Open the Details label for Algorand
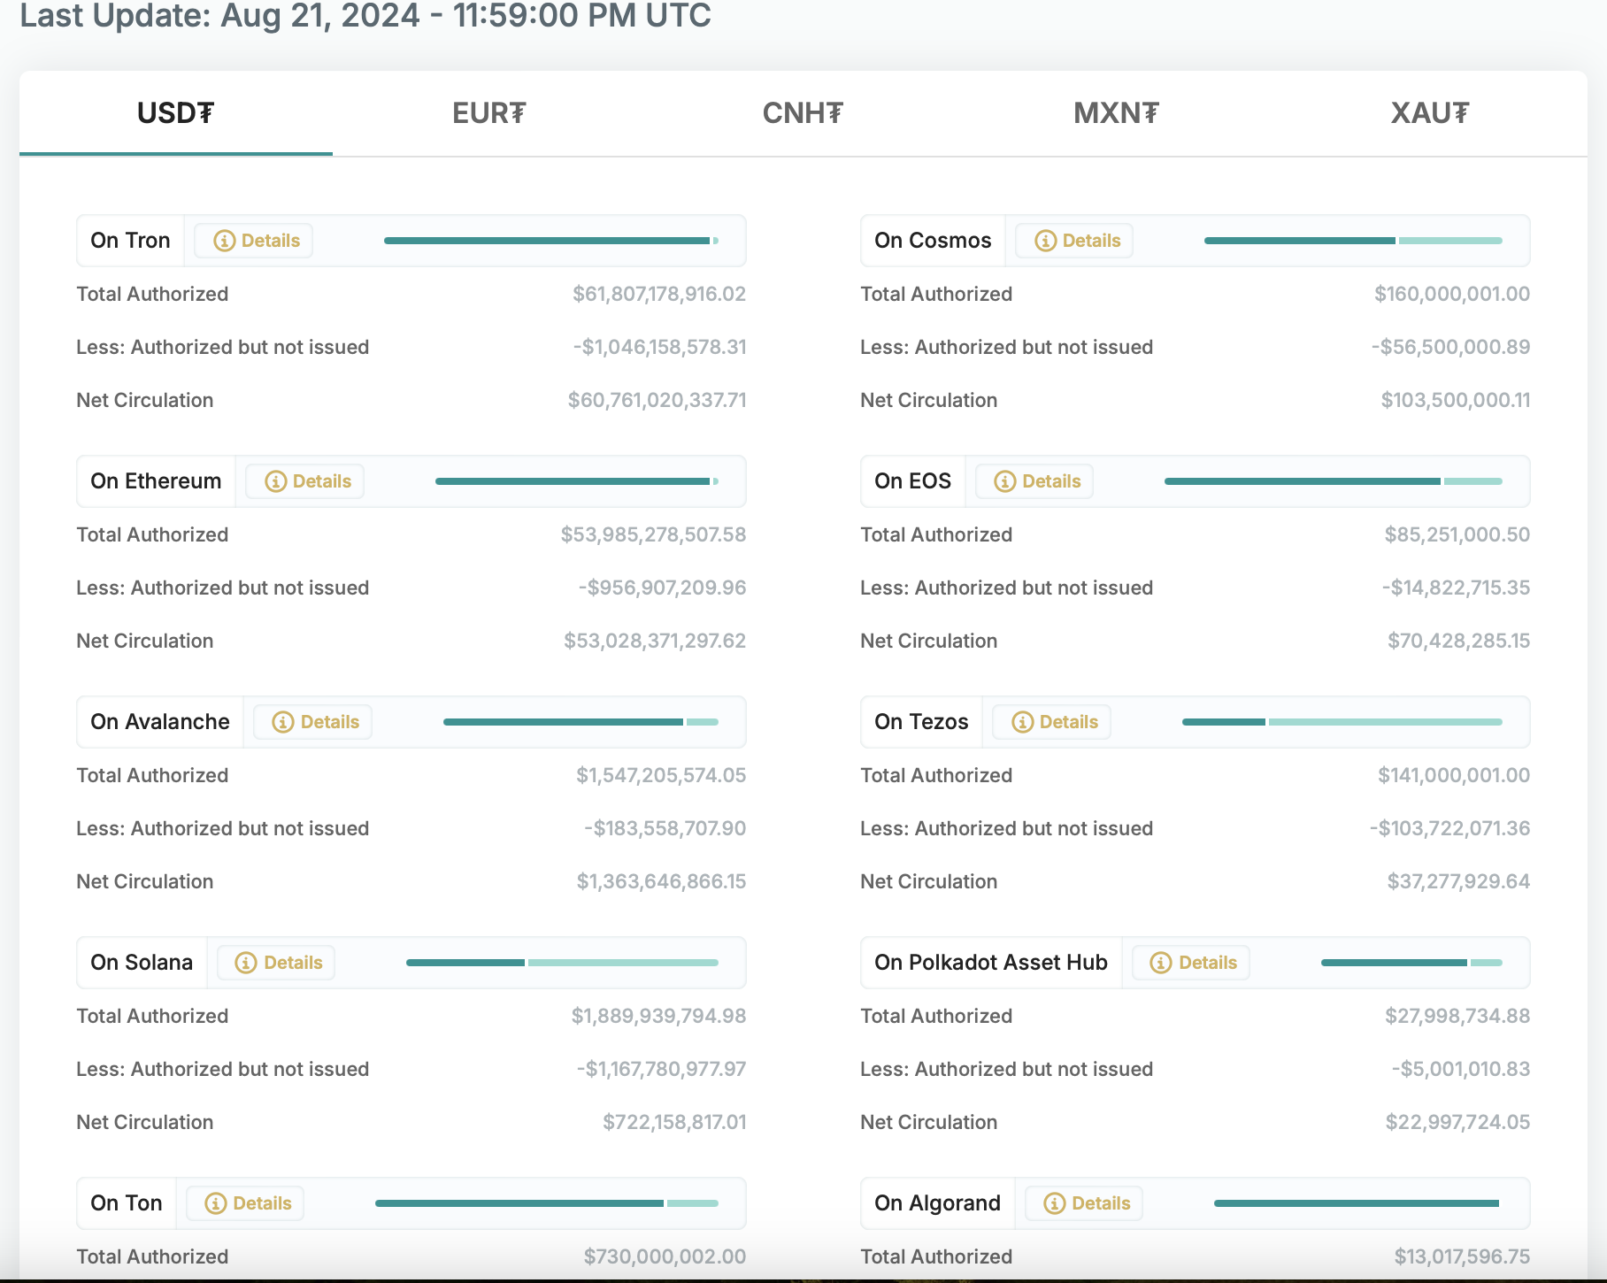Image resolution: width=1607 pixels, height=1283 pixels. click(1102, 1203)
